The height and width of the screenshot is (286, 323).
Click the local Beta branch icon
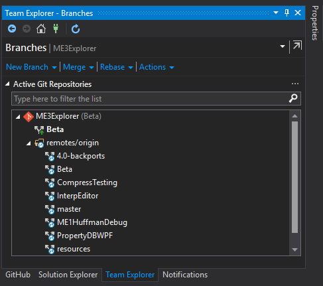click(x=39, y=130)
